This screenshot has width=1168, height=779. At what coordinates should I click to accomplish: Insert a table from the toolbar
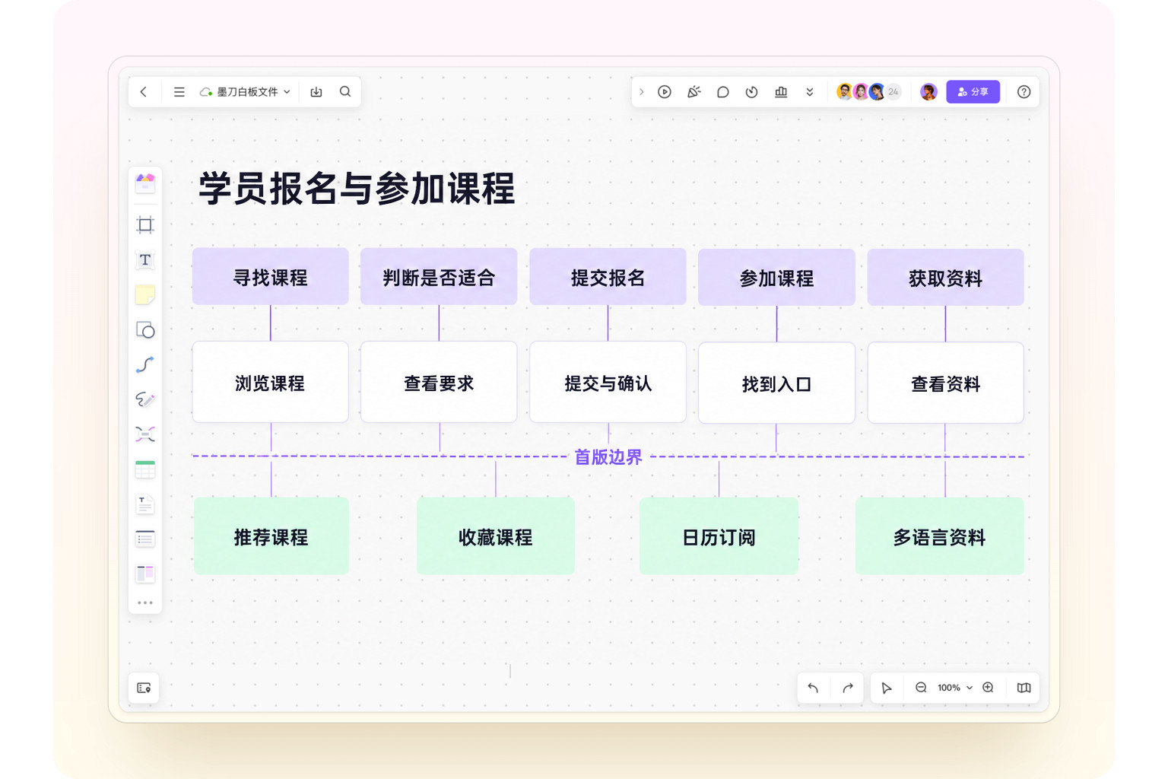coord(145,469)
